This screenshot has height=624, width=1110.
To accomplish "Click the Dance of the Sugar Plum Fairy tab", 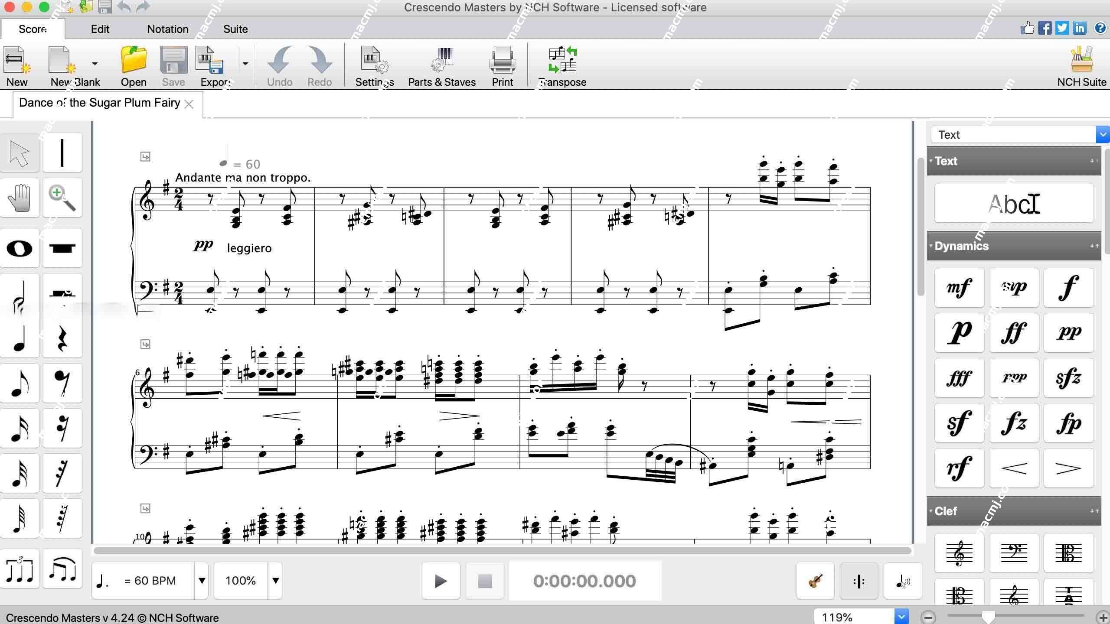I will tap(100, 102).
